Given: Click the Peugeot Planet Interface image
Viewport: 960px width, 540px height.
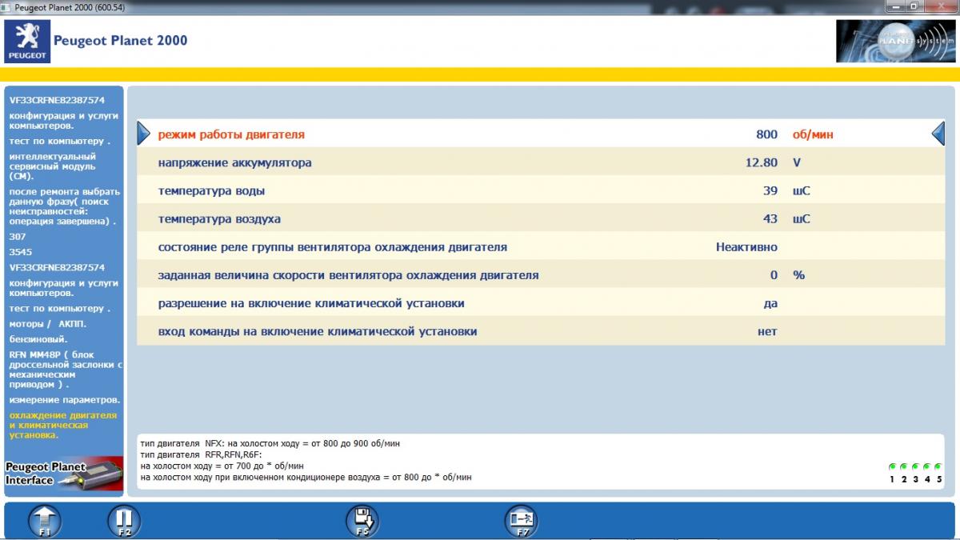Looking at the screenshot, I should tap(64, 473).
